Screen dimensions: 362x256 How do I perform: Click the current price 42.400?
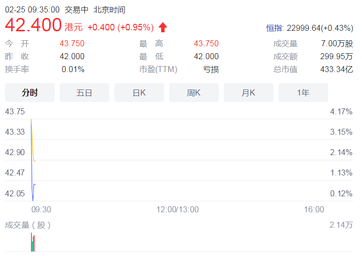click(33, 25)
